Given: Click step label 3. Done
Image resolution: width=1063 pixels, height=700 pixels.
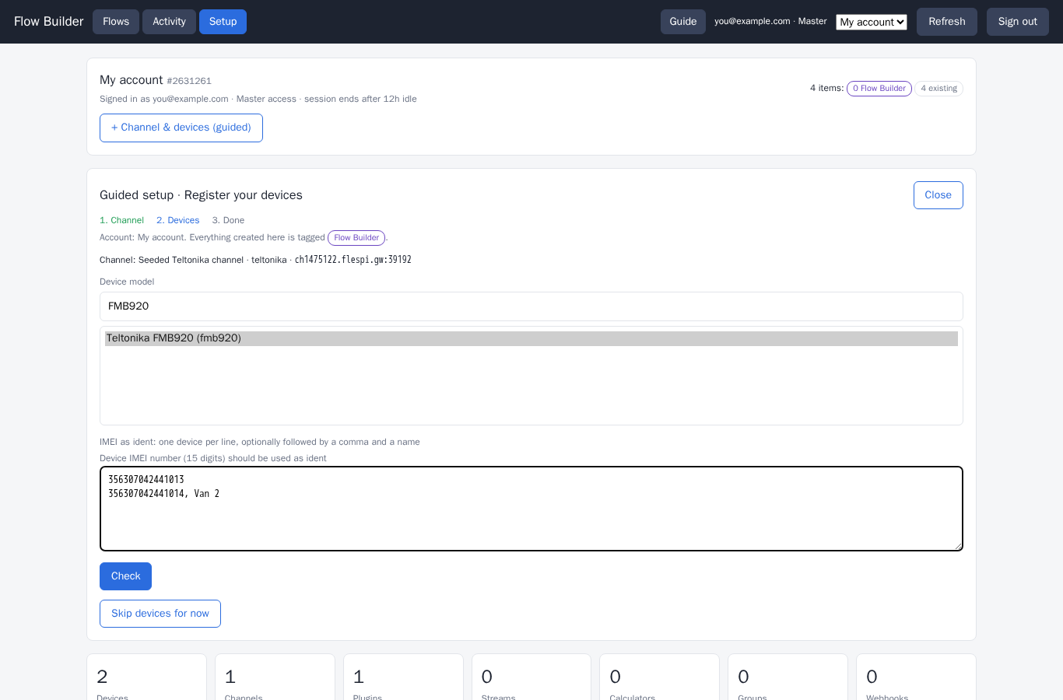Looking at the screenshot, I should [228, 220].
